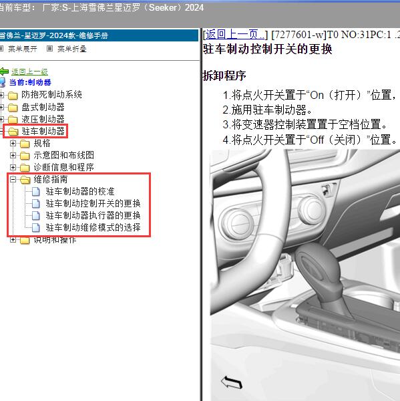Click the 诊断信息和程序 folder icon
400x401 pixels.
[x=25, y=168]
